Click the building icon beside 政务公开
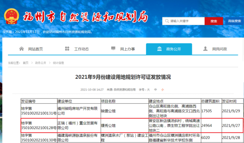This screenshot has height=143, width=244. click(x=159, y=49)
